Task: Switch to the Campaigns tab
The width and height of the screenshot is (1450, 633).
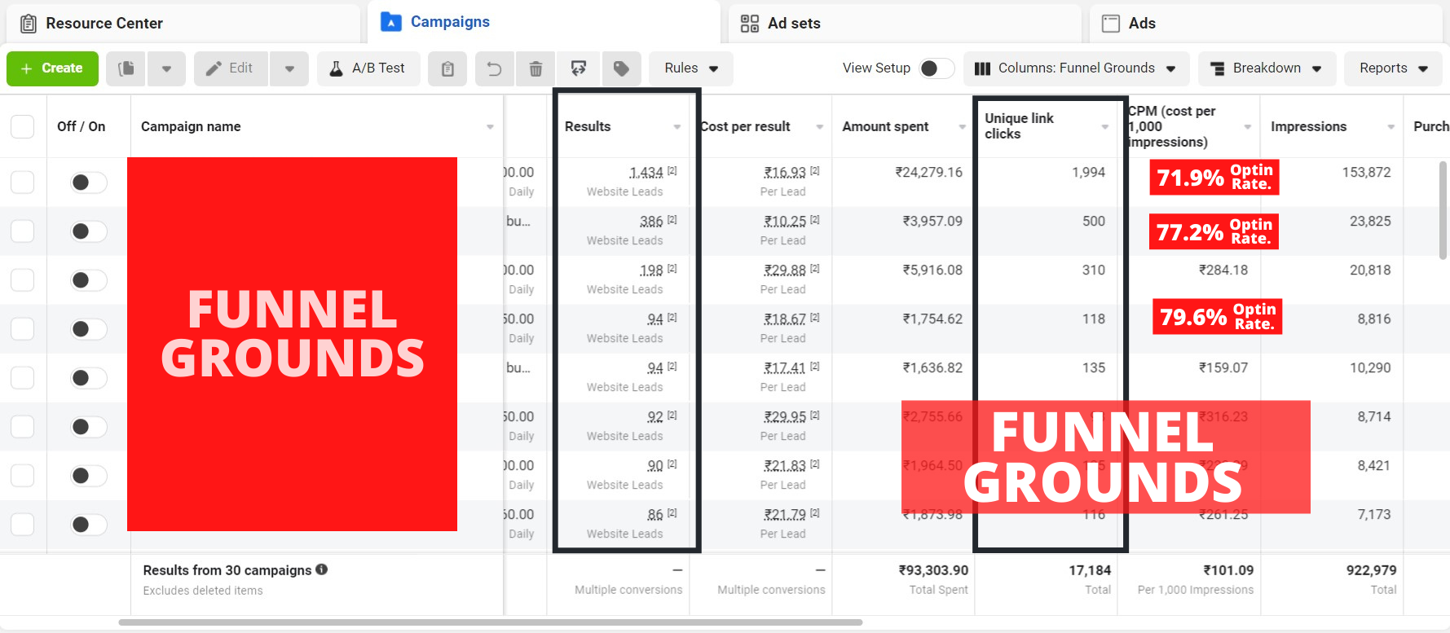Action: tap(544, 22)
